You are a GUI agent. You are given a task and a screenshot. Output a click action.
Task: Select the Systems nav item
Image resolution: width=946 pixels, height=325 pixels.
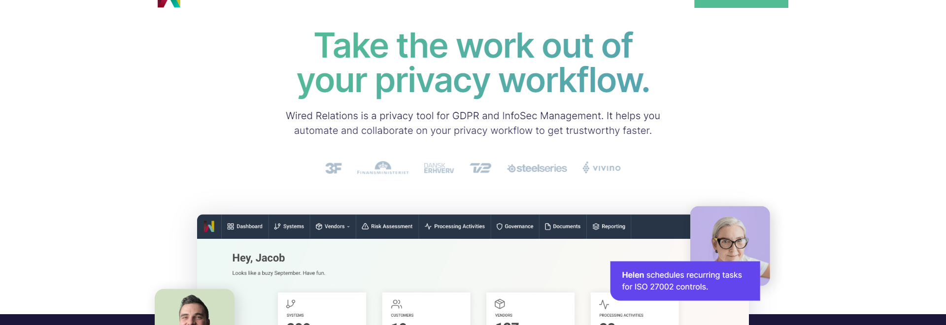289,227
